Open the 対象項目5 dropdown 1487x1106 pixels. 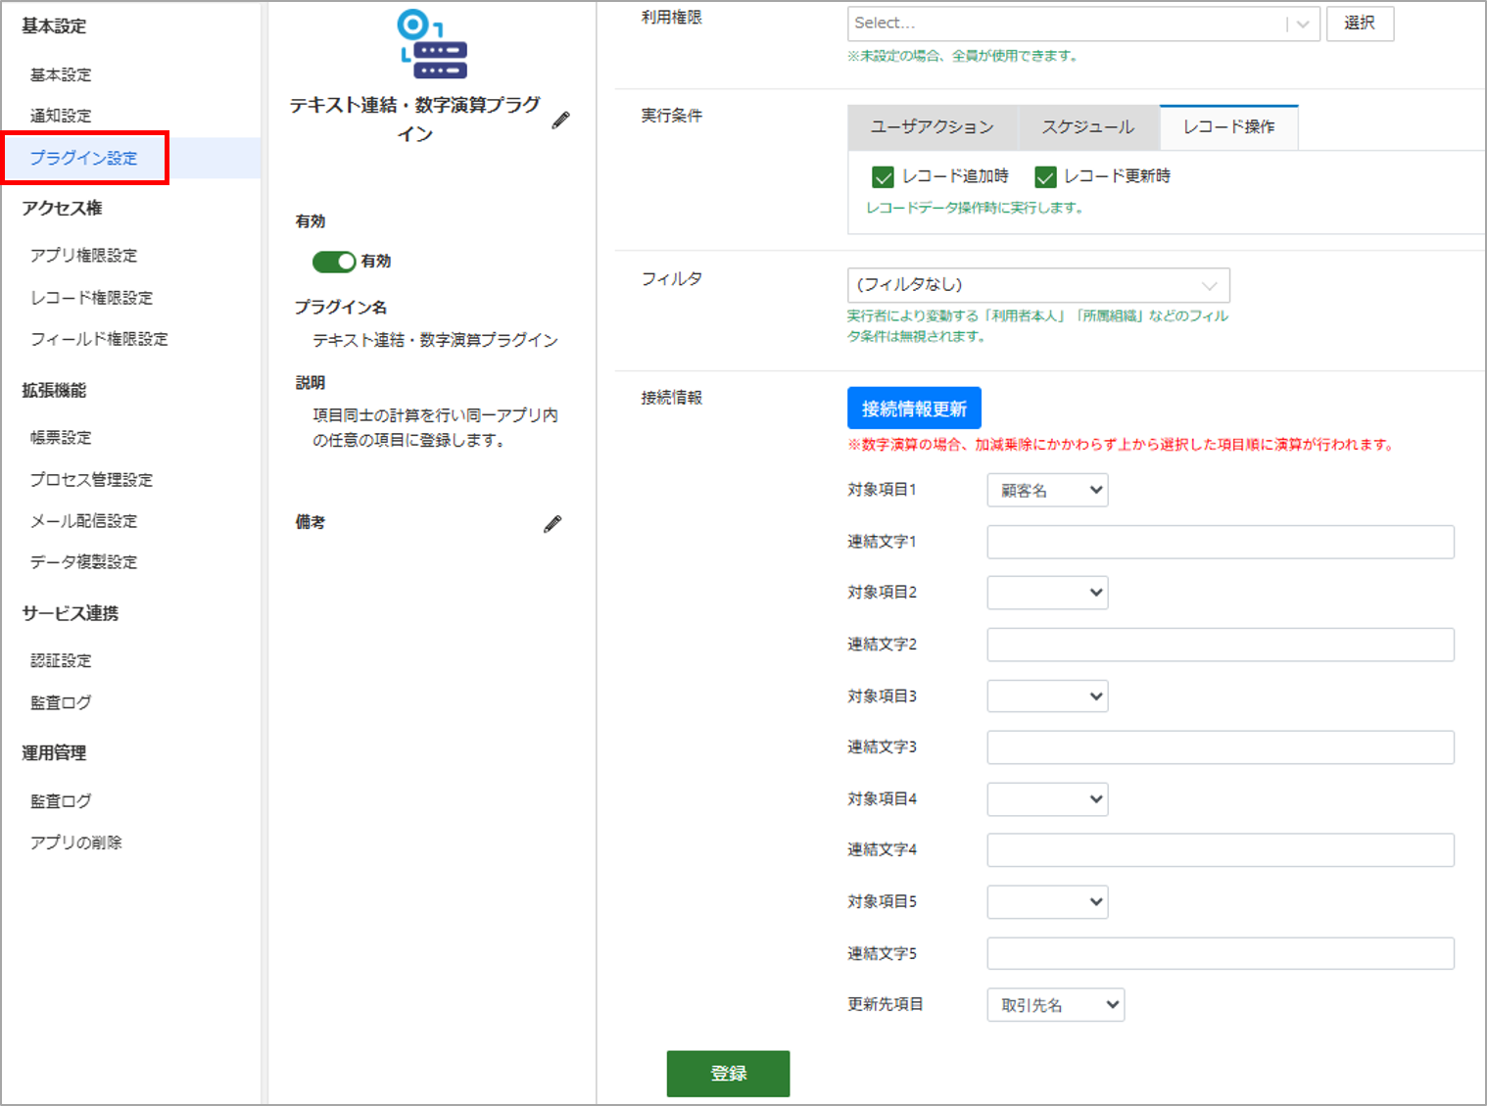tap(1047, 902)
